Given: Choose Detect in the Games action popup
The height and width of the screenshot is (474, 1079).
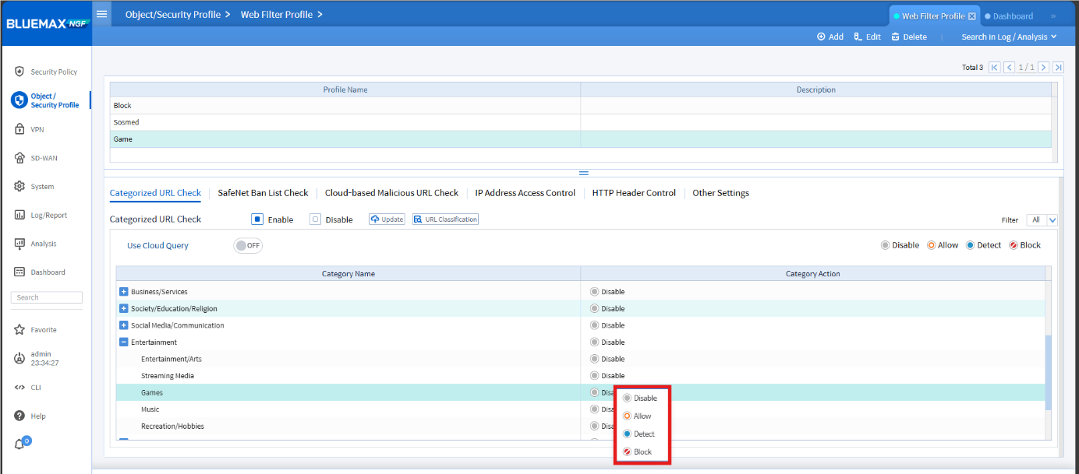Looking at the screenshot, I should pyautogui.click(x=639, y=434).
